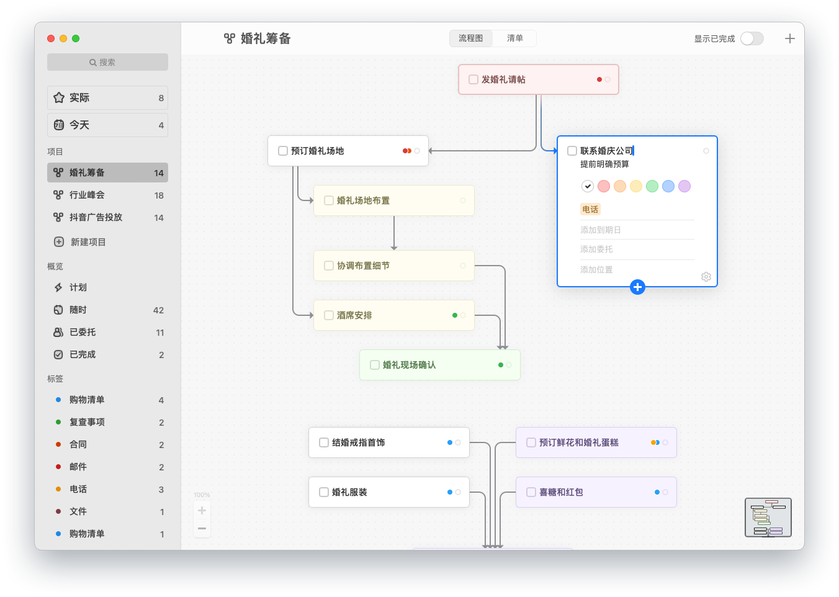The height and width of the screenshot is (597, 839).
Task: Select the red color swatch
Action: pyautogui.click(x=604, y=186)
